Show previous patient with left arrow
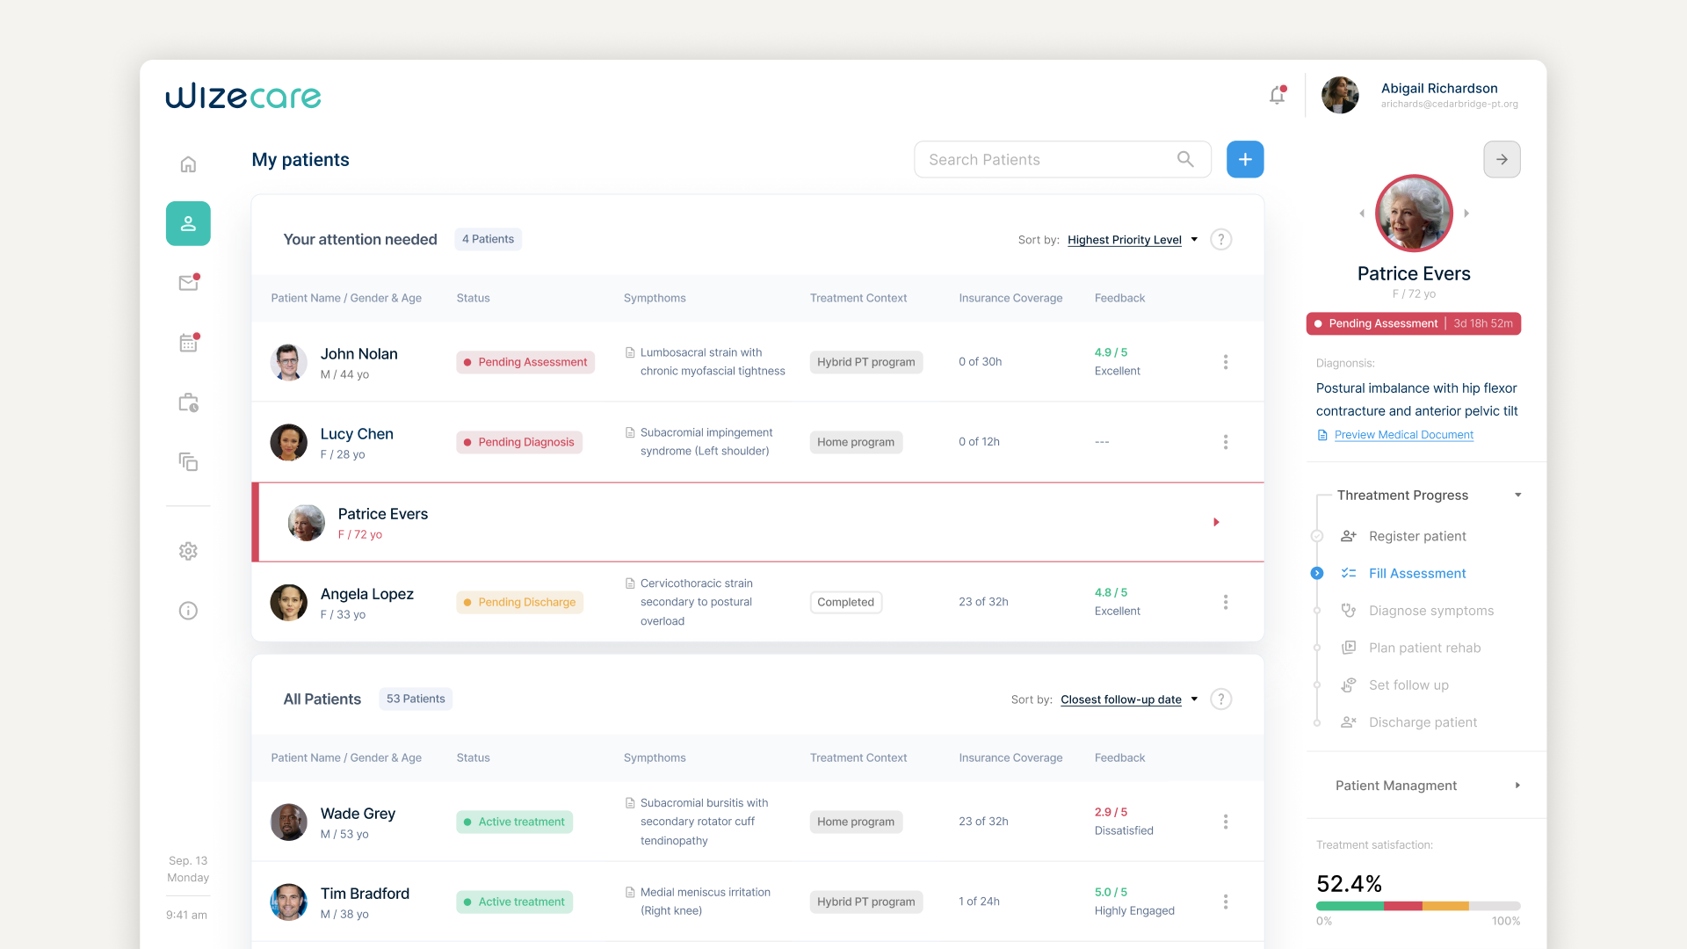The width and height of the screenshot is (1687, 949). pos(1362,214)
